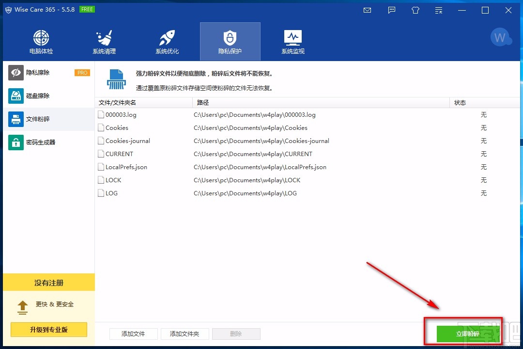The image size is (523, 349).
Task: Click the green 立即粉碎 shred button
Action: click(x=468, y=334)
